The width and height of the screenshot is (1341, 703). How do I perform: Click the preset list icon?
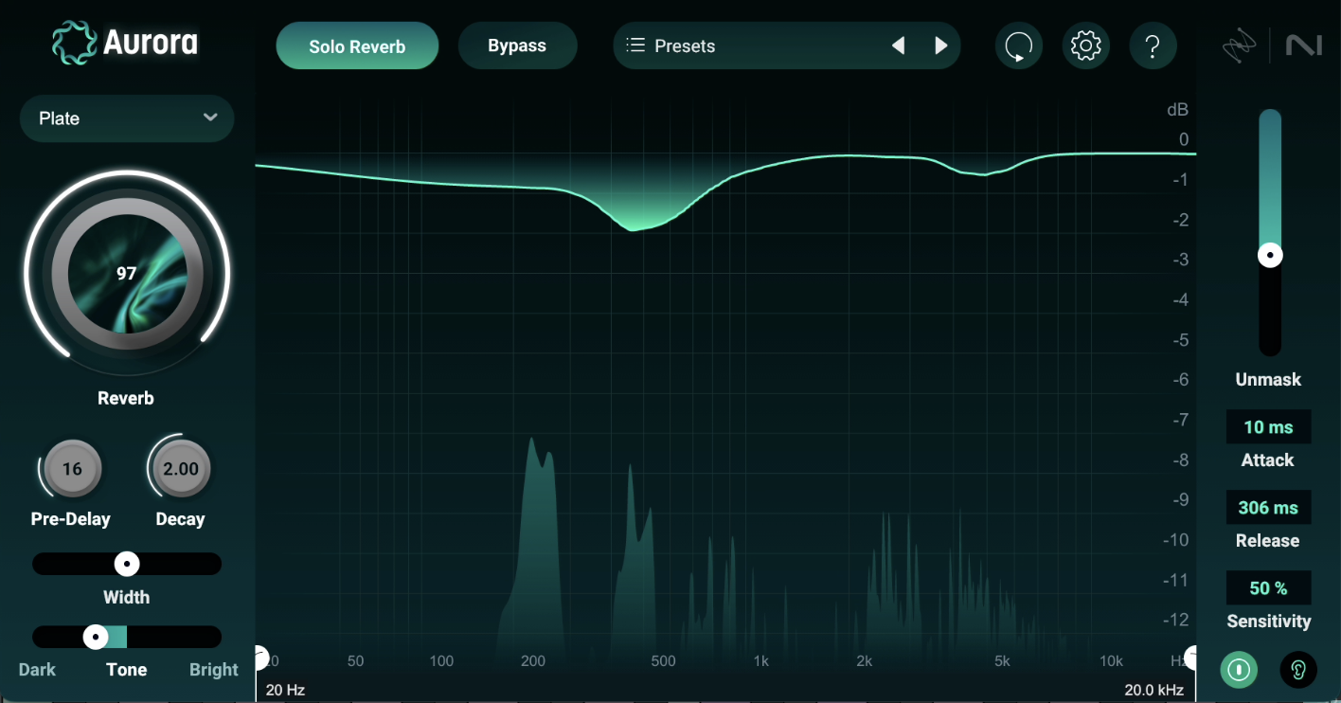(636, 45)
